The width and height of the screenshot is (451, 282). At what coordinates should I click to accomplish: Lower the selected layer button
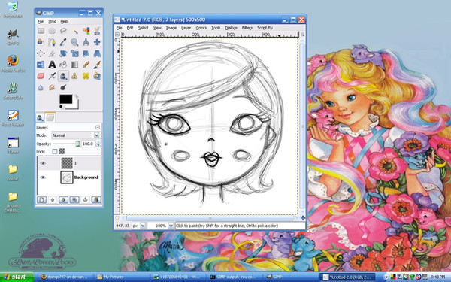[64, 200]
